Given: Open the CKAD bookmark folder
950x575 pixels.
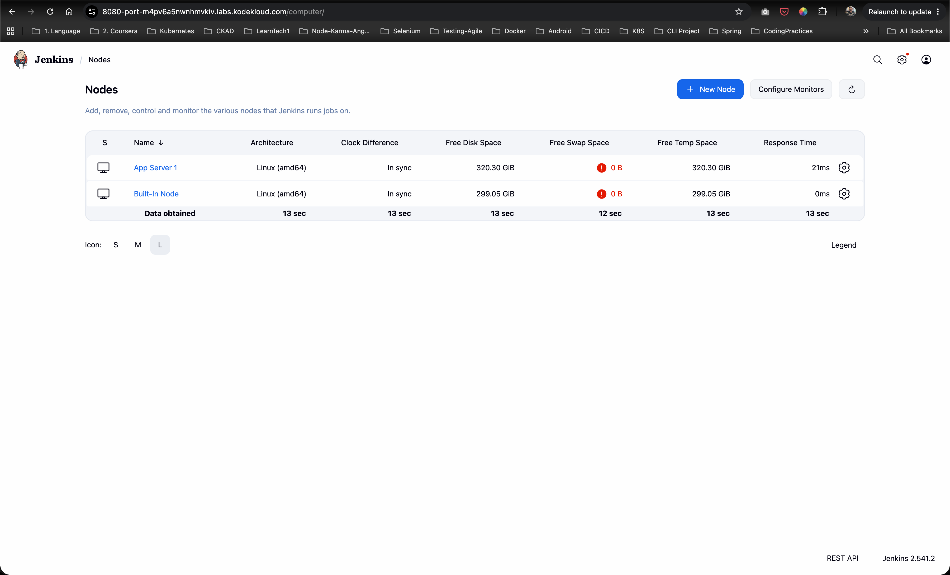Looking at the screenshot, I should pos(218,31).
